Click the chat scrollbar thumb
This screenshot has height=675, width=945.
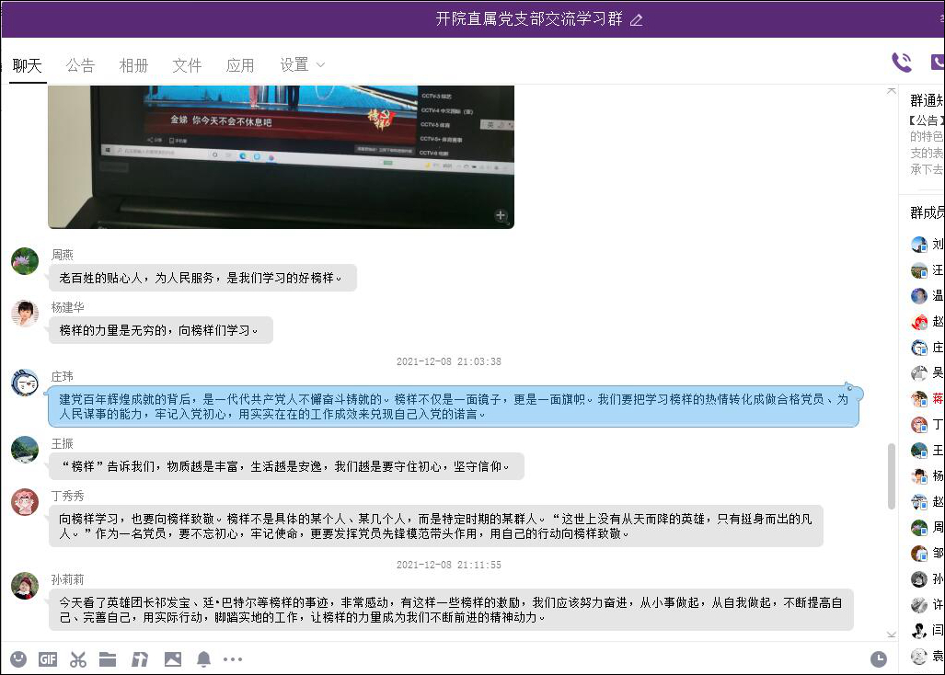892,476
